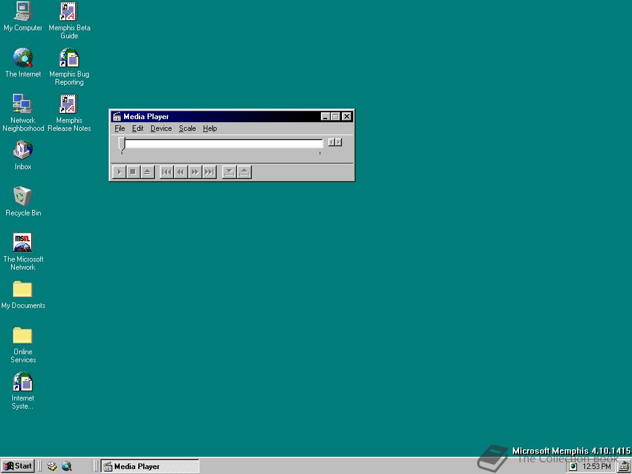632x474 pixels.
Task: Select the Recycle Bin icon
Action: coord(23,202)
